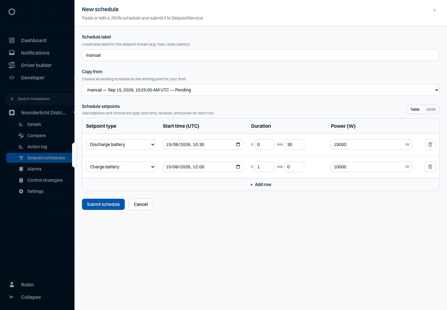Viewport: 447px width, 310px height.
Task: Edit hours field of Charge battery row
Action: pyautogui.click(x=264, y=167)
